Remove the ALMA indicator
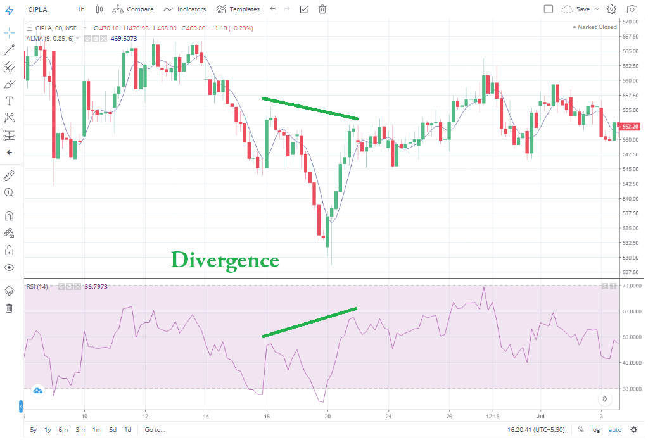Viewport: 648px width, 440px height. tap(103, 39)
